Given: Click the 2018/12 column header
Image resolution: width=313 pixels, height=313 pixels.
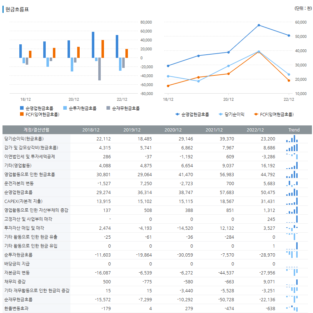Looking at the screenshot, I should [91, 130].
